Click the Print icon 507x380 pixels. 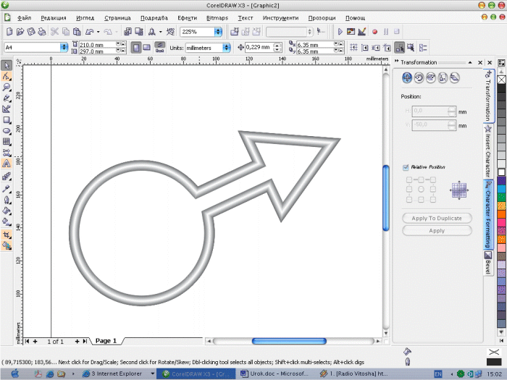[42, 32]
